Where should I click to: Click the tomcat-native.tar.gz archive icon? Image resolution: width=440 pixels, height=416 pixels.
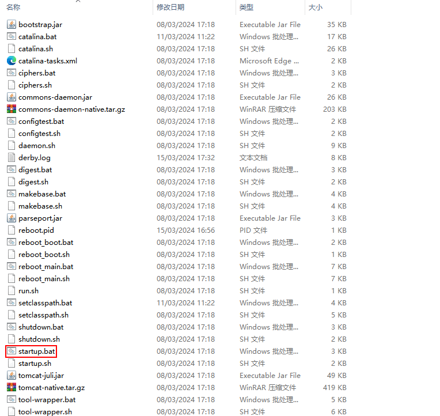(12, 387)
